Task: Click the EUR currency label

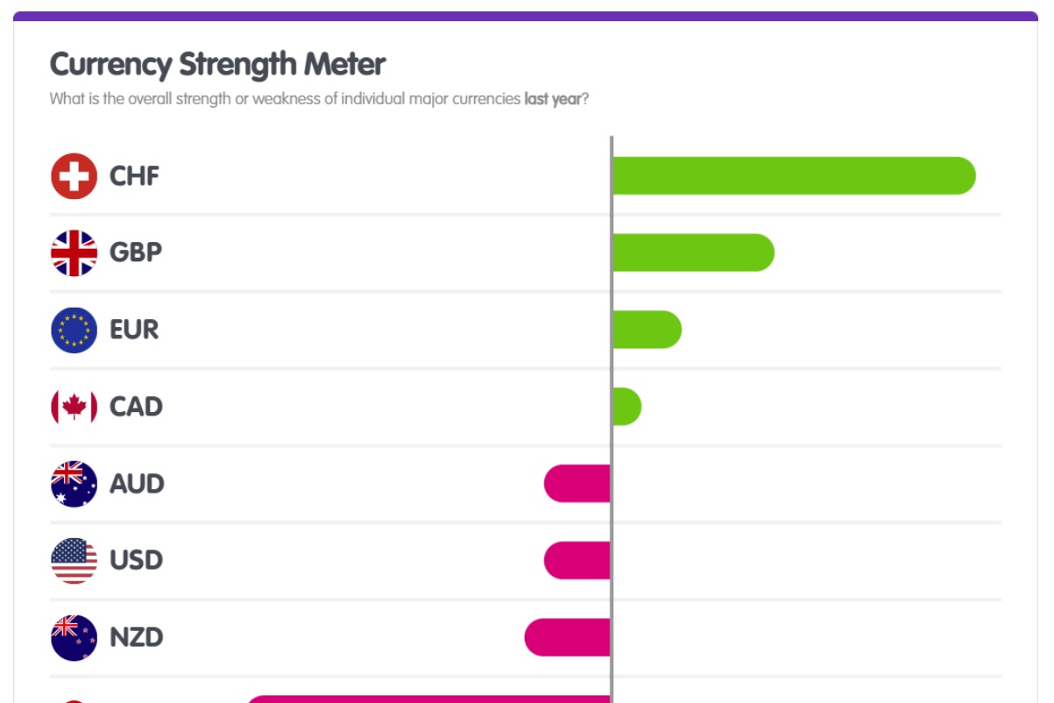Action: point(134,330)
